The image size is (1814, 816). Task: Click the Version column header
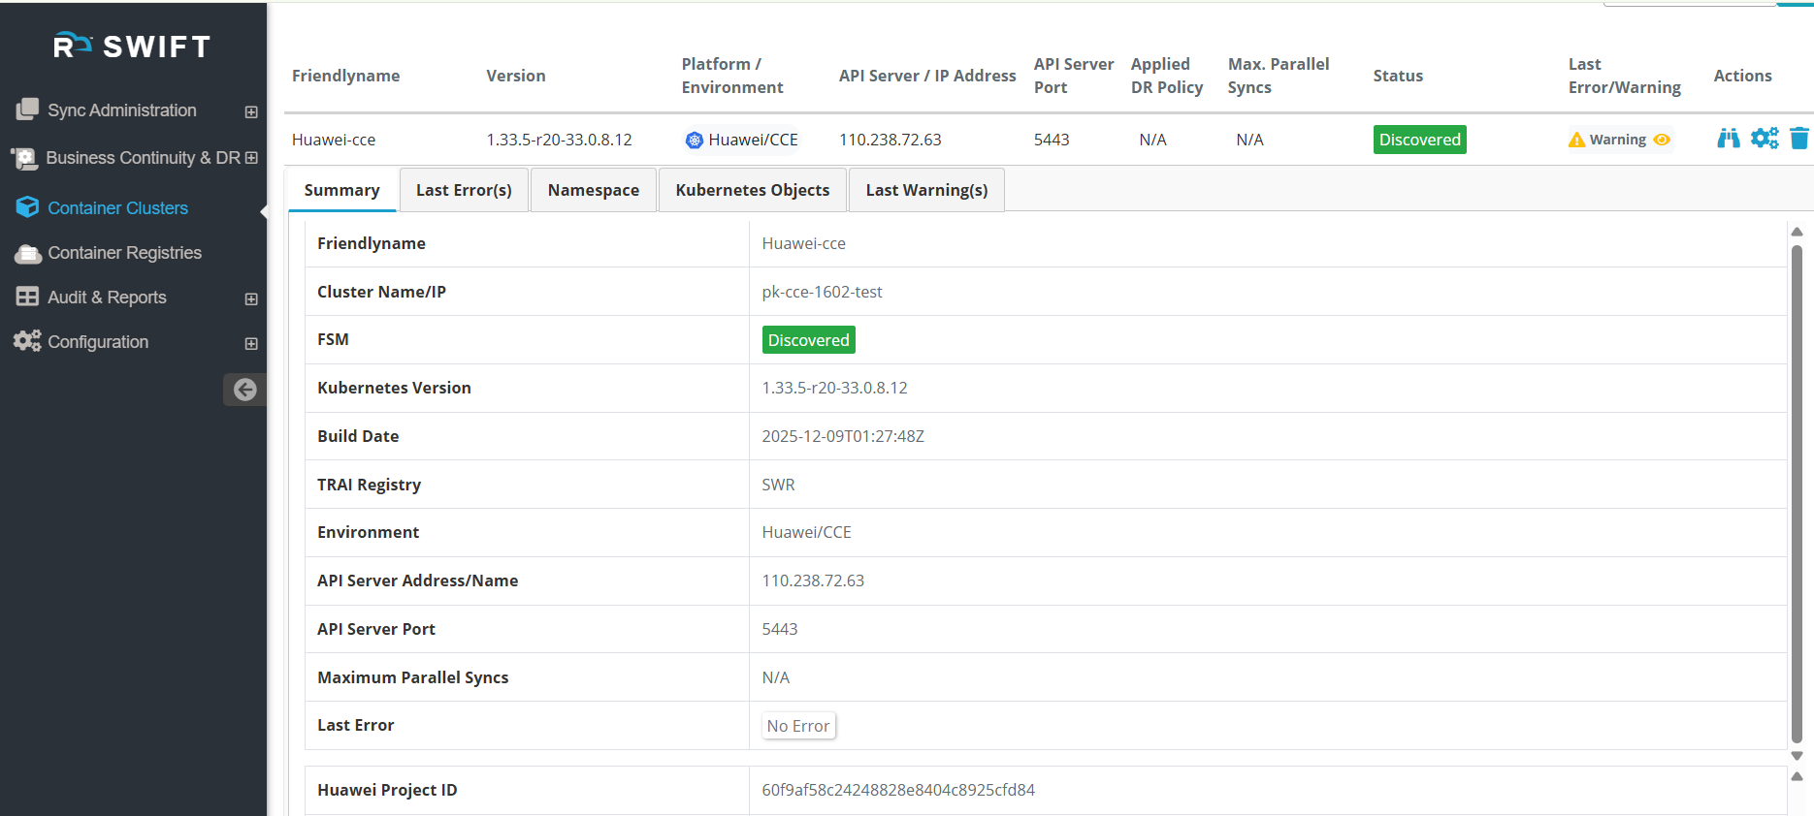[x=515, y=76]
